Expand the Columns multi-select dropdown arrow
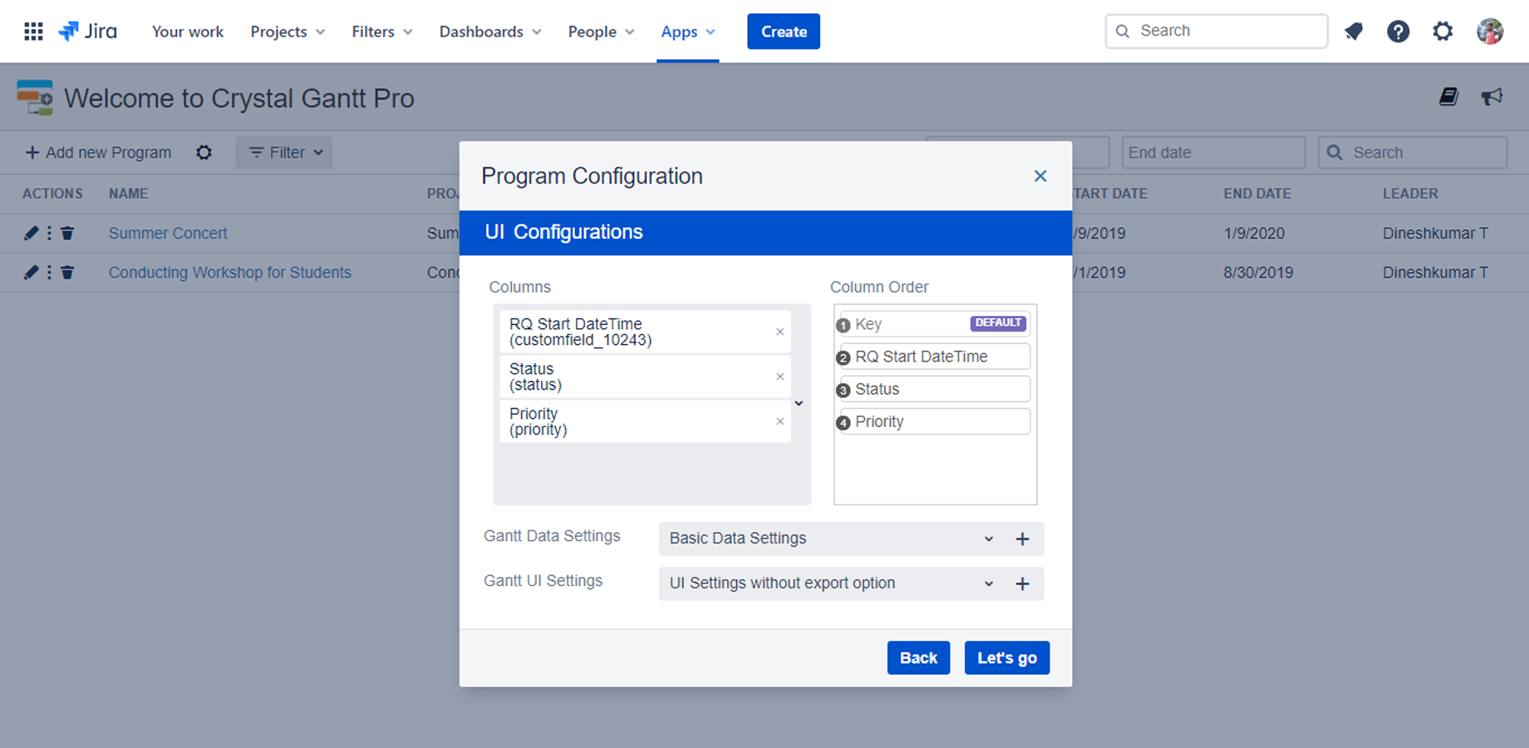The height and width of the screenshot is (748, 1529). (799, 404)
